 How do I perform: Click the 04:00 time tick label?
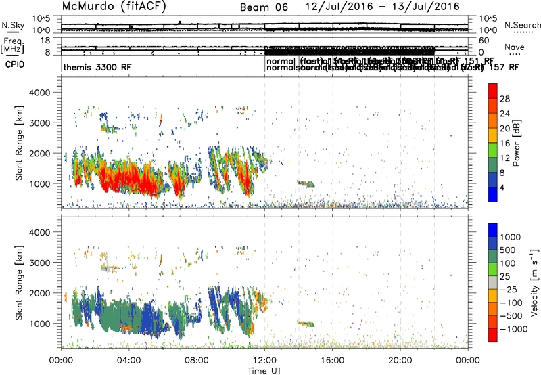pos(129,361)
